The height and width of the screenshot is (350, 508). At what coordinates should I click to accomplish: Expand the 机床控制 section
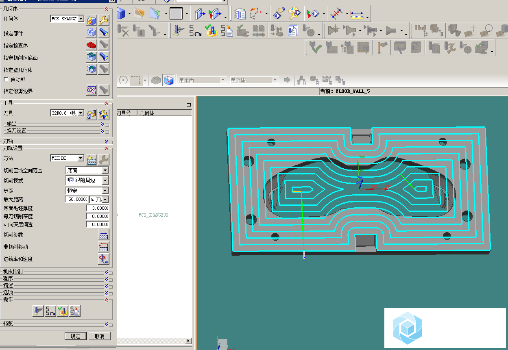(106, 272)
